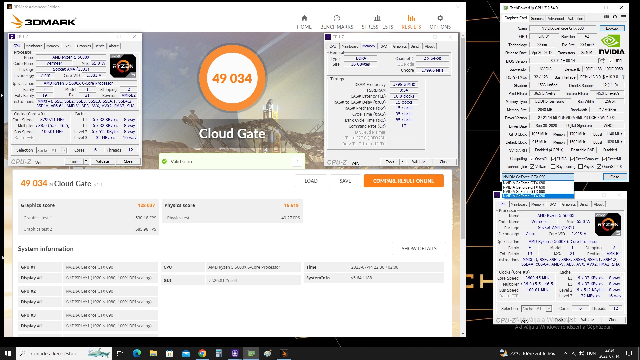Screen dimensions: 640x360
Task: Open the Windows notification center
Action: [629, 353]
